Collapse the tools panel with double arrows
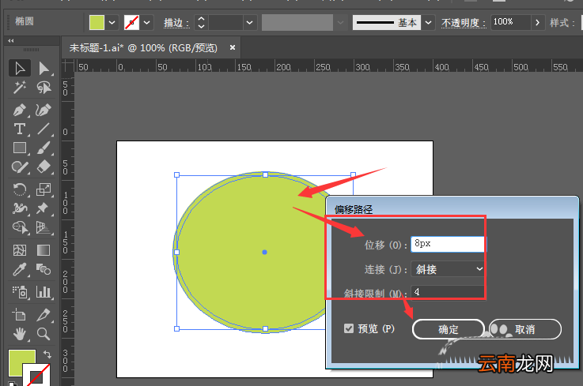This screenshot has width=583, height=386. (11, 41)
